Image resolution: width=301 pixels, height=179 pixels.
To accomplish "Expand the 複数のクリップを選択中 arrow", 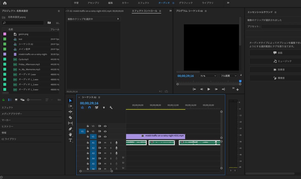I will (x=118, y=19).
